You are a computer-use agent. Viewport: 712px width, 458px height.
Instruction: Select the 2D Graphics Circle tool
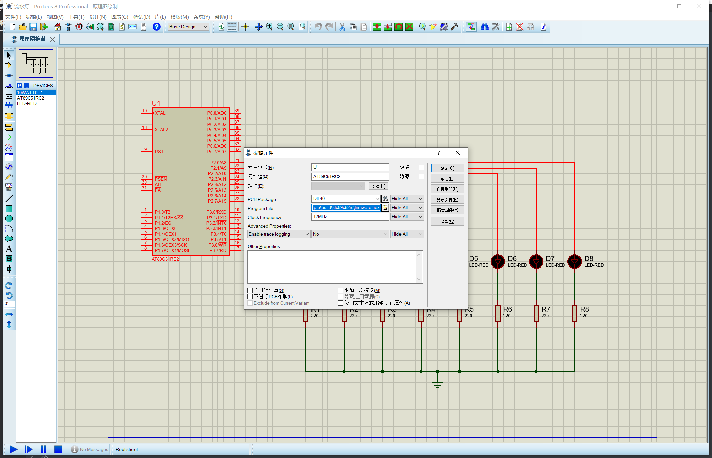point(9,219)
